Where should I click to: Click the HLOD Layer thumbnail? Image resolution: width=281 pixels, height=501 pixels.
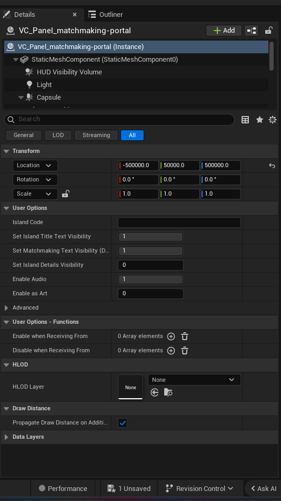131,387
